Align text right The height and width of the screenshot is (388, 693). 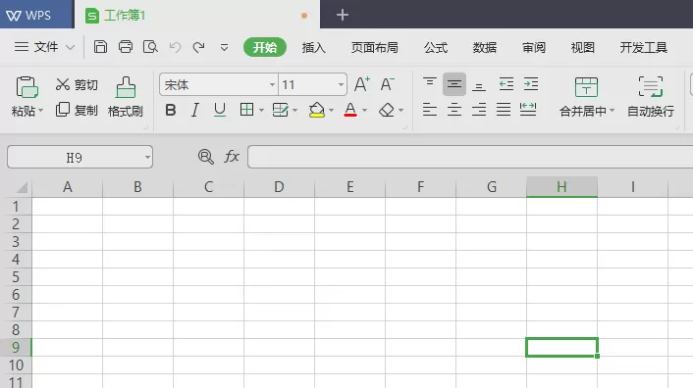click(479, 110)
